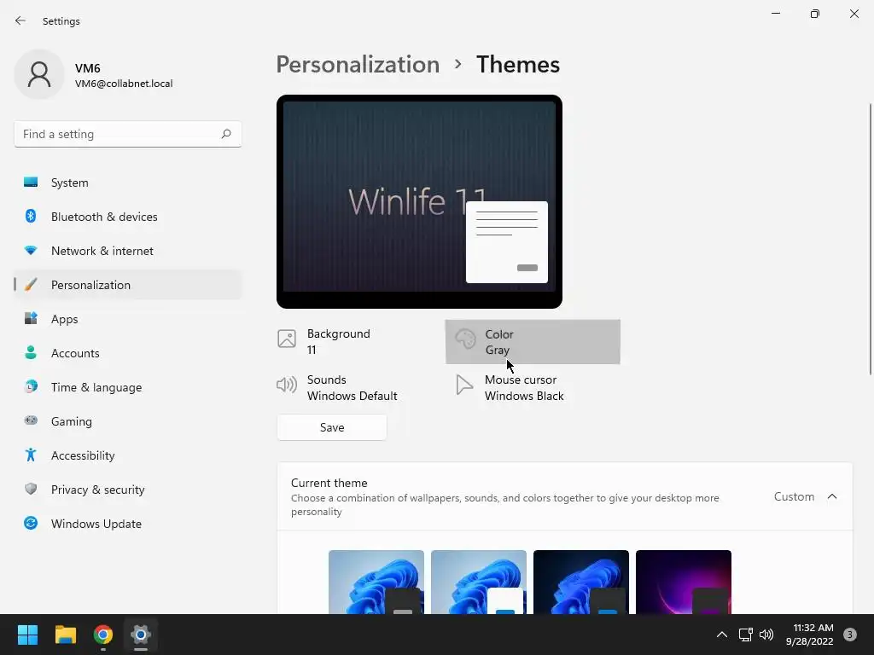874x655 pixels.
Task: Click the Personalization paintbrush icon
Action: pyautogui.click(x=31, y=285)
